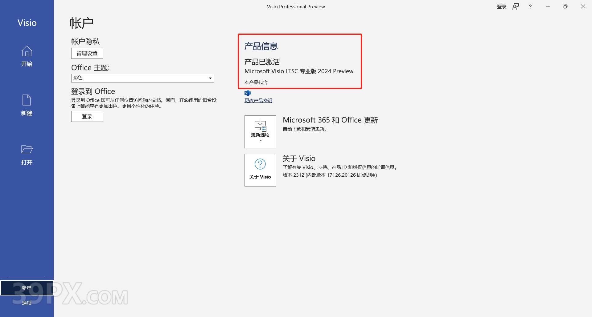Screen dimensions: 592x317
Task: Open the feedback person icon in title bar
Action: 516,7
